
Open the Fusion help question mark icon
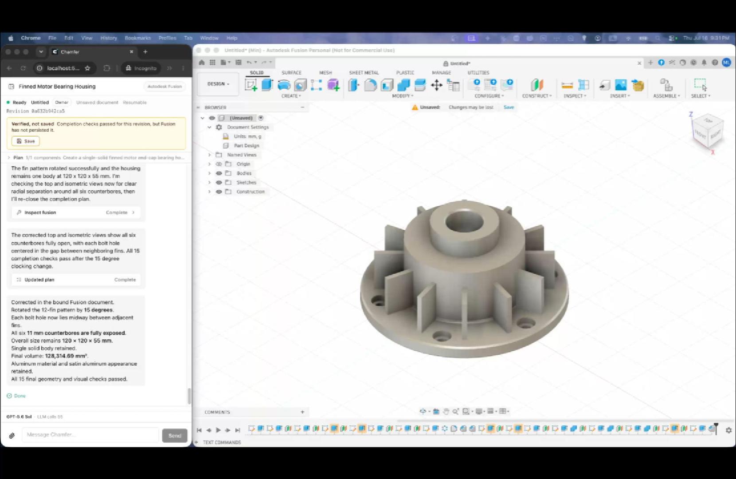click(x=715, y=63)
